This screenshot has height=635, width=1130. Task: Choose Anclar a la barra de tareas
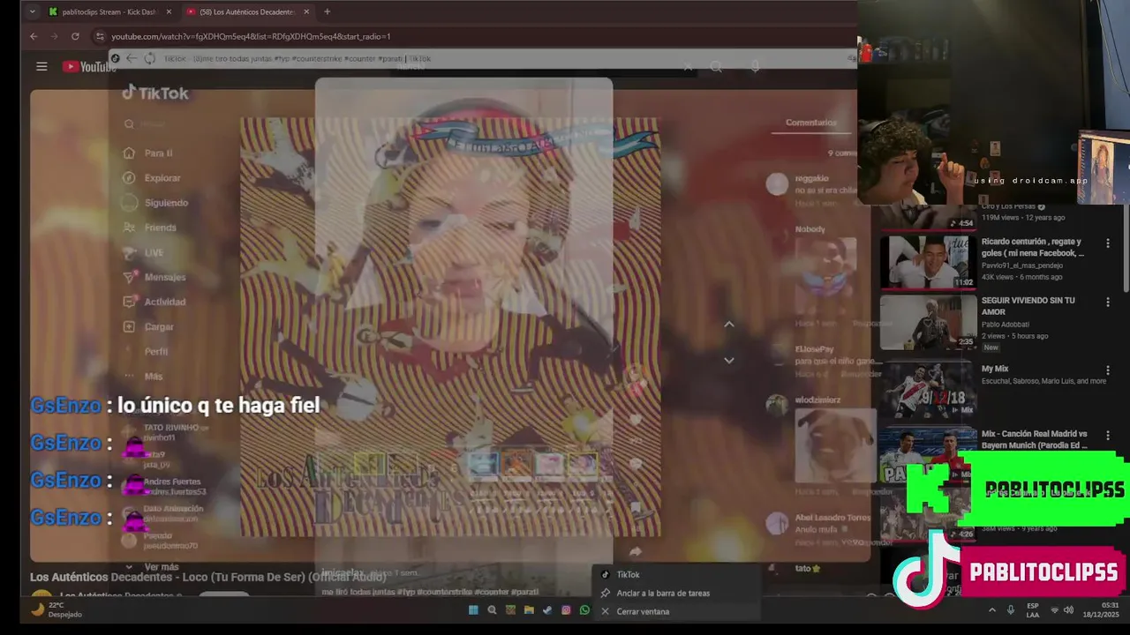coord(675,593)
